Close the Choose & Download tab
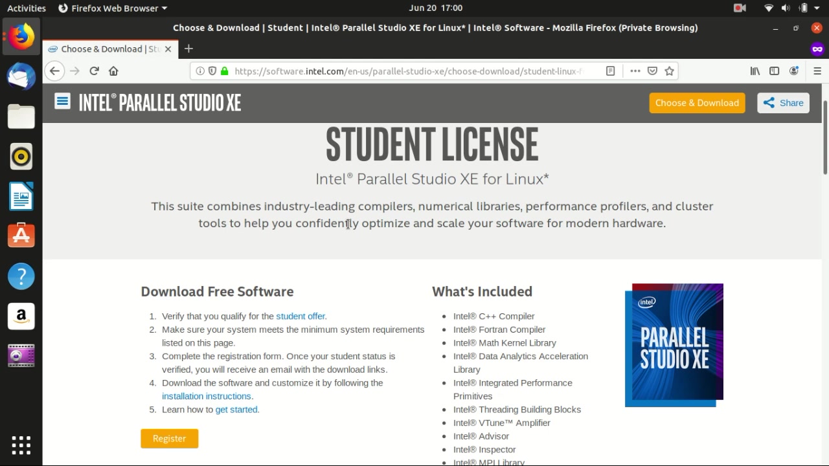The image size is (829, 466). coord(168,49)
